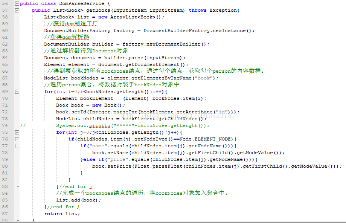Click line number 87 in the gutter
Screen dimensions: 346x223
pyautogui.click(x=5, y=214)
